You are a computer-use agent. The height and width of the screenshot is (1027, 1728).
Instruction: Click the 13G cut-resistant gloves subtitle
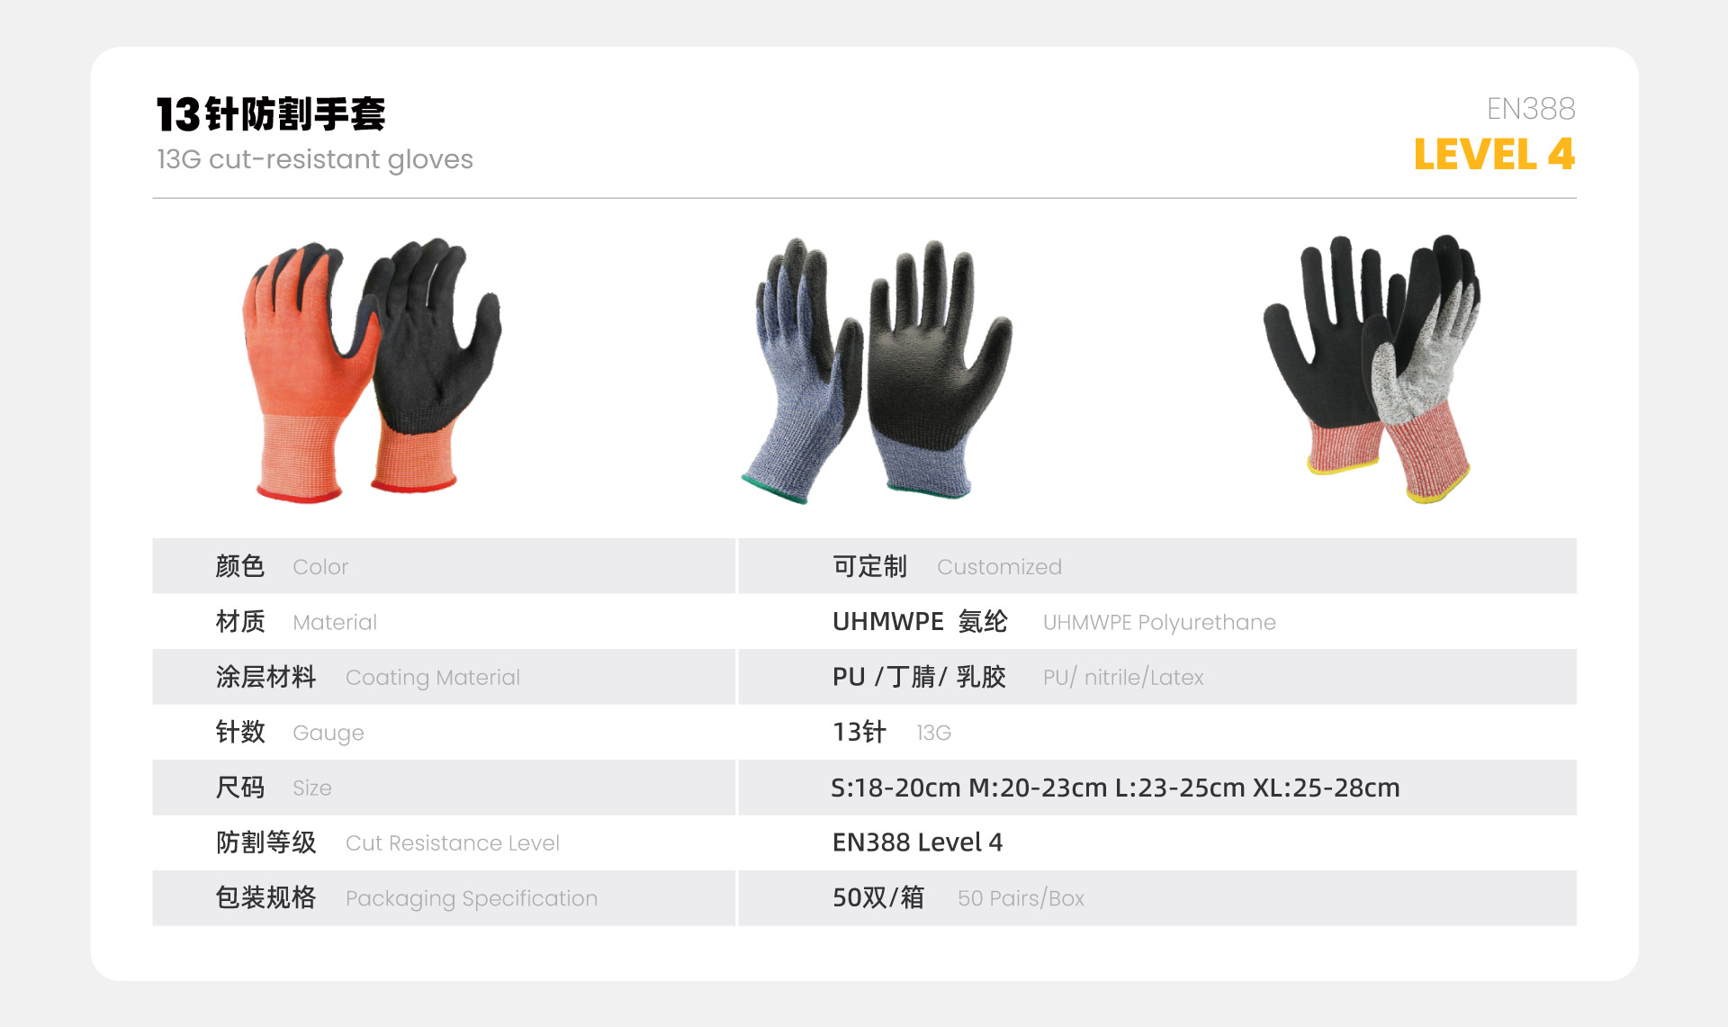click(315, 159)
